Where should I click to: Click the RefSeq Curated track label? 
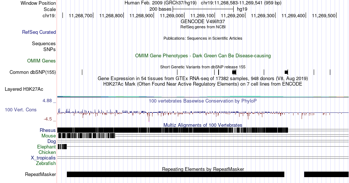(x=39, y=32)
